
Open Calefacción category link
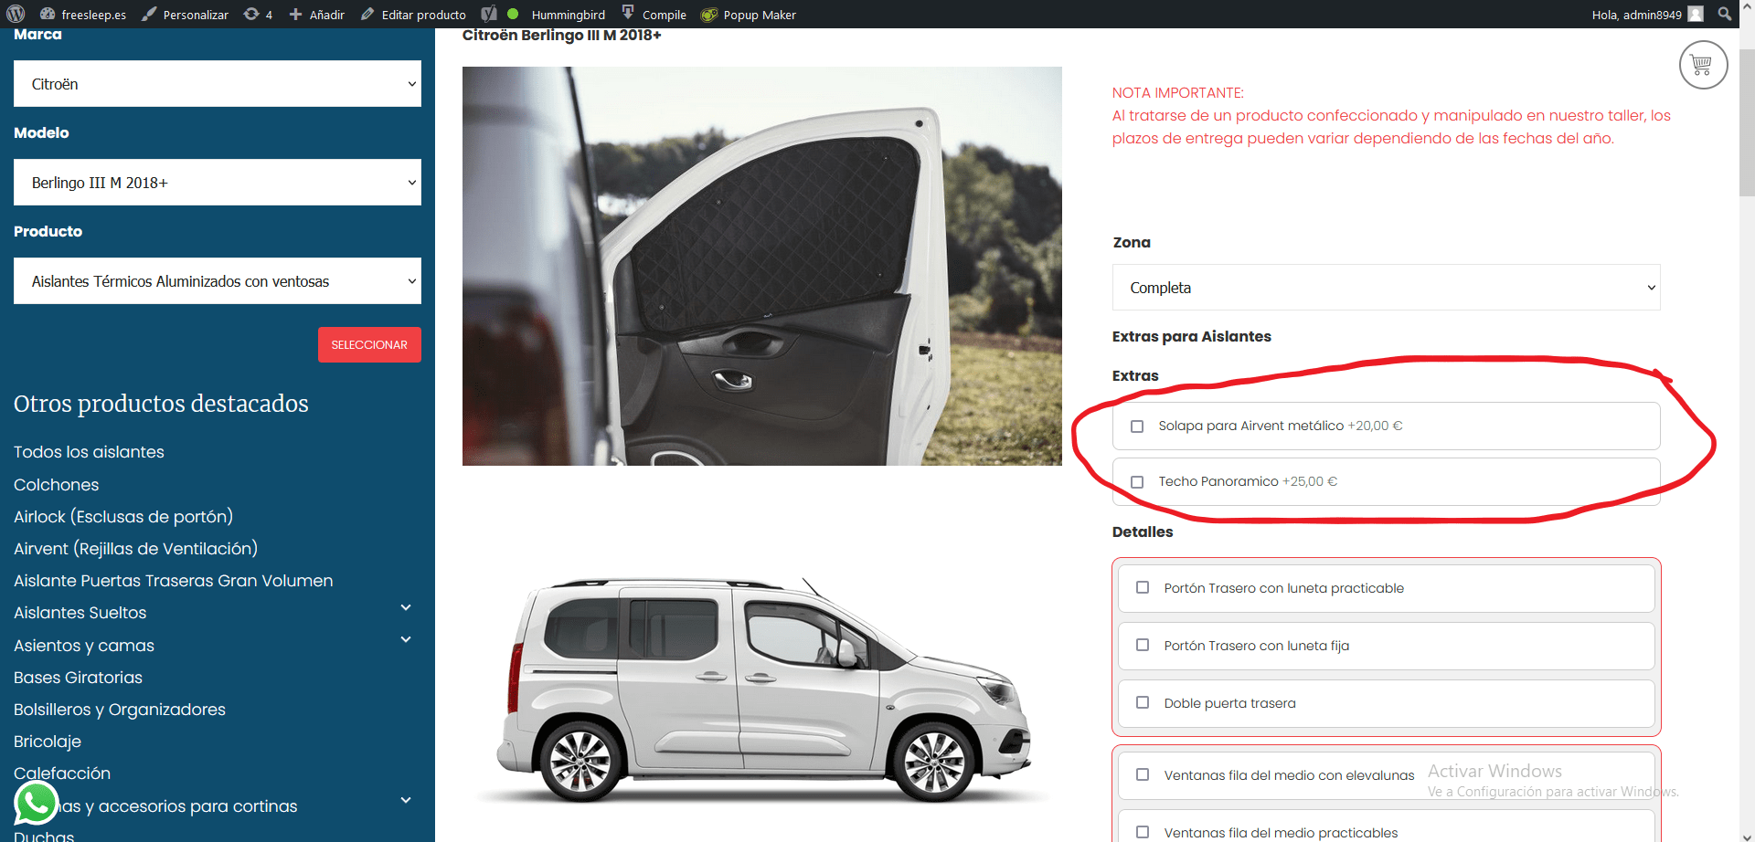tap(62, 774)
